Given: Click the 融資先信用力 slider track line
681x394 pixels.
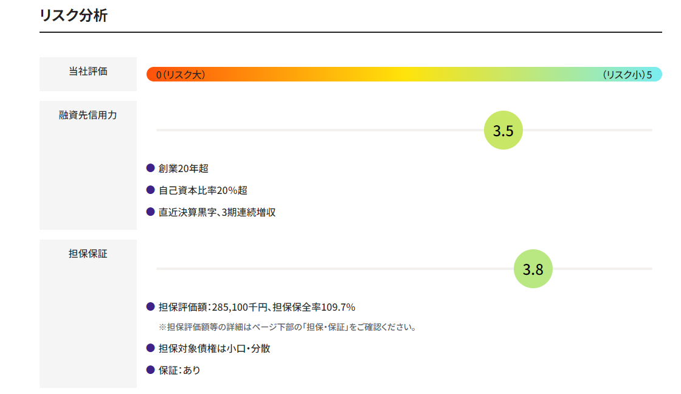Looking at the screenshot, I should pyautogui.click(x=404, y=130).
